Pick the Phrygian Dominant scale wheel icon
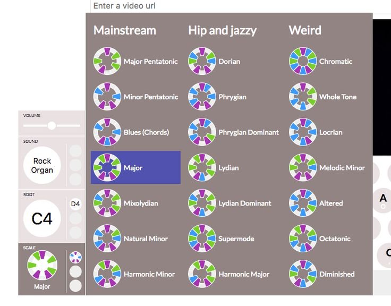This screenshot has width=391, height=306. (202, 132)
